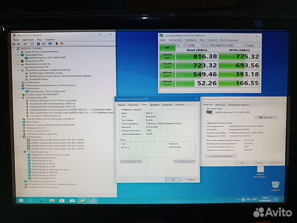Open File Explorer from taskbar

pyautogui.click(x=52, y=200)
